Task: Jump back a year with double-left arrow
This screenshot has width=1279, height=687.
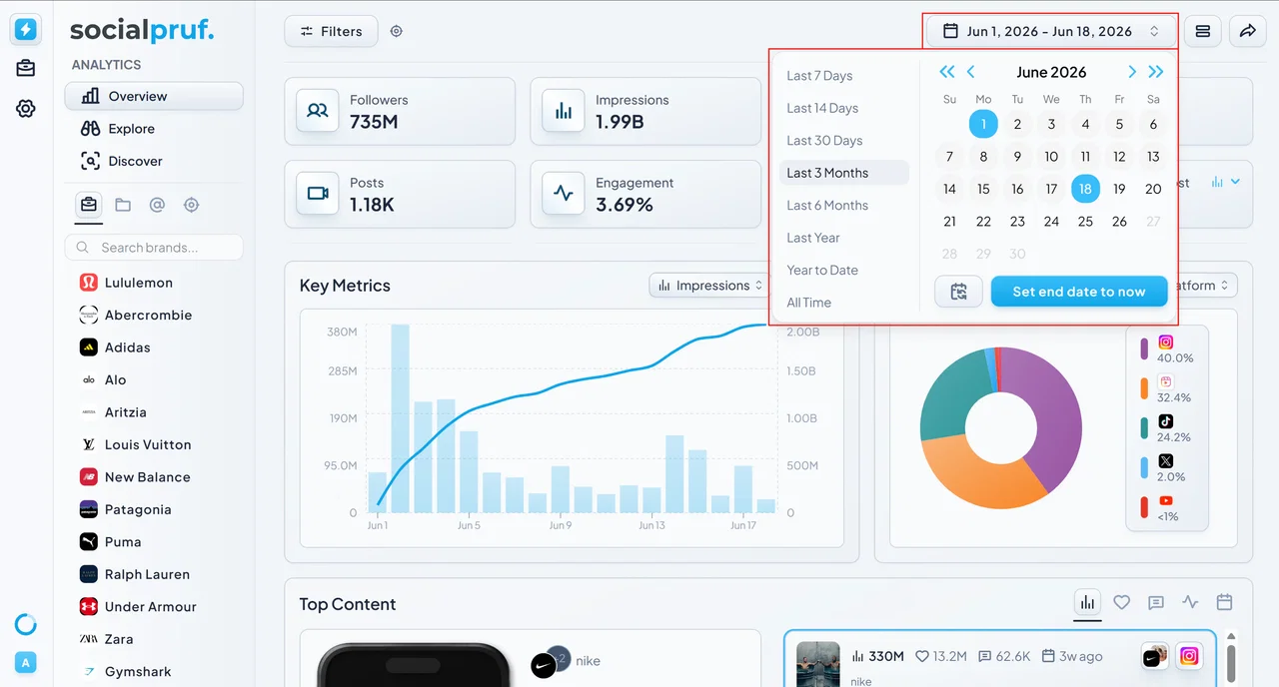Action: pos(946,72)
